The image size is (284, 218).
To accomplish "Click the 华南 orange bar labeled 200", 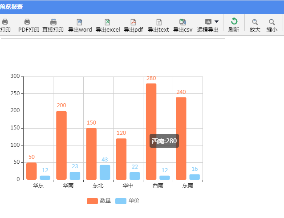I will pyautogui.click(x=61, y=145).
